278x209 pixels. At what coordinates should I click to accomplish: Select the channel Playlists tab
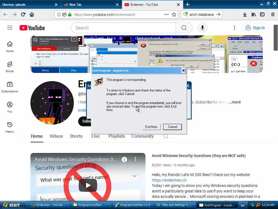point(117,136)
